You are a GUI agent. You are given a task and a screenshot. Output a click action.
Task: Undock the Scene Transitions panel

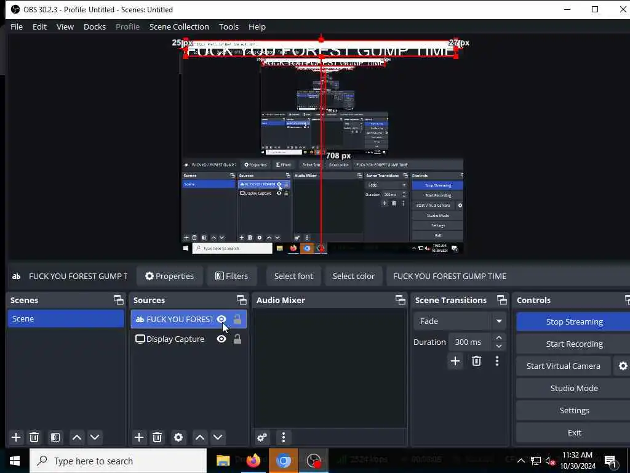click(502, 300)
